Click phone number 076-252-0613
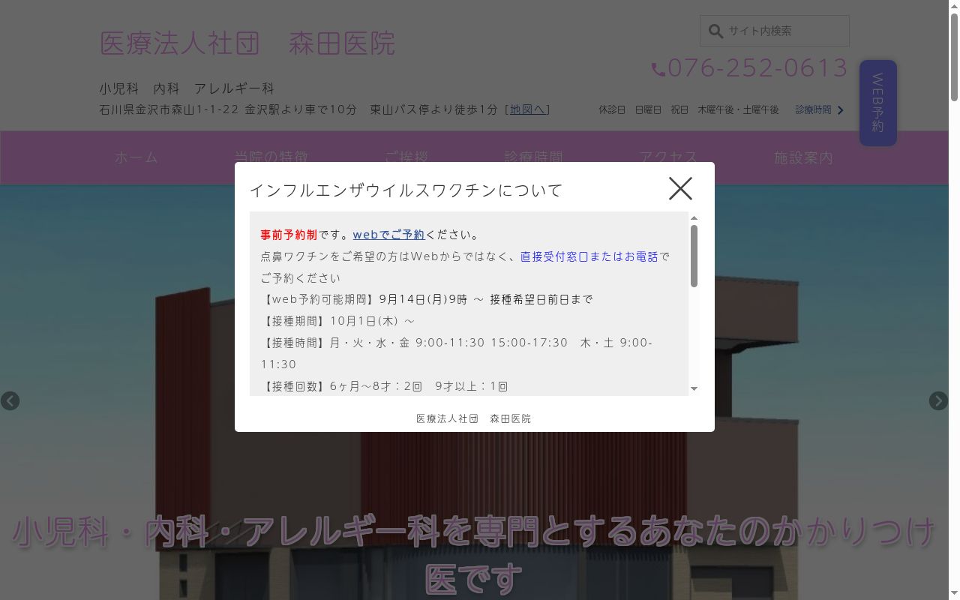This screenshot has width=960, height=600. coord(757,68)
